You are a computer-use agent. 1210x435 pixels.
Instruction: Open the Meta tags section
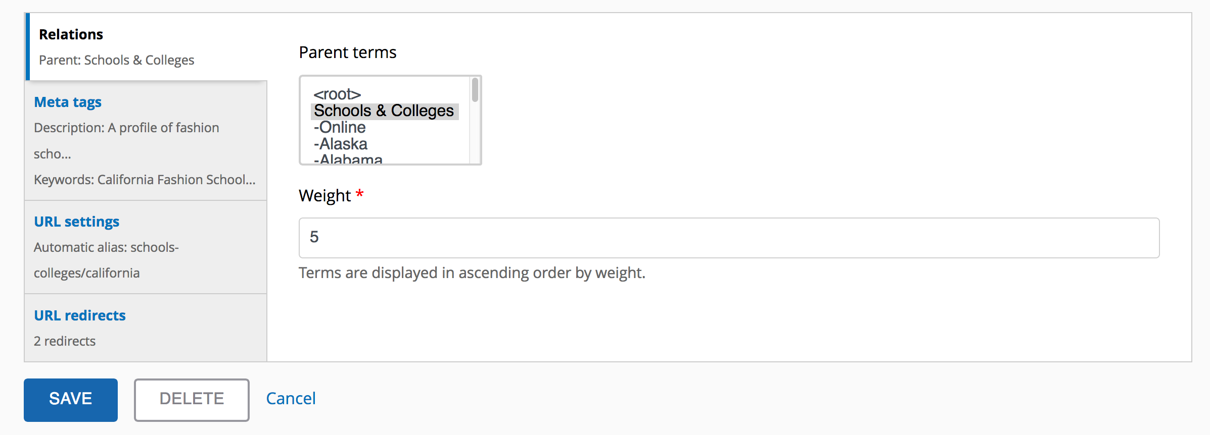tap(68, 101)
